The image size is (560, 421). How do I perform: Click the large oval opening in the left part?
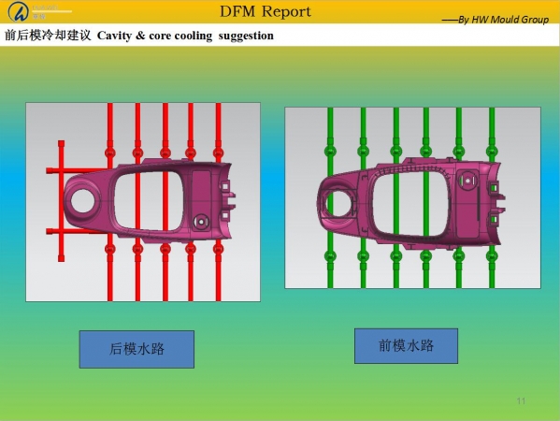(149, 201)
